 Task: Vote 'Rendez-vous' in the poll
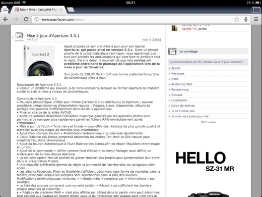(x=180, y=89)
